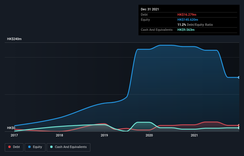Click the Equity row label in tooltip
Viewport: 244px width, 156px height.
tap(145, 20)
